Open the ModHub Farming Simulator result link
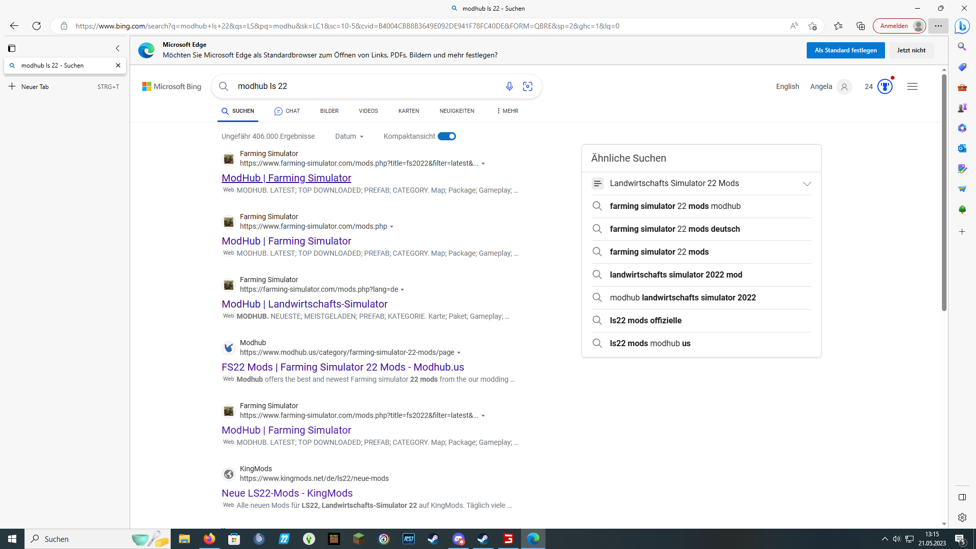Screen dimensions: 976x549 tap(286, 177)
